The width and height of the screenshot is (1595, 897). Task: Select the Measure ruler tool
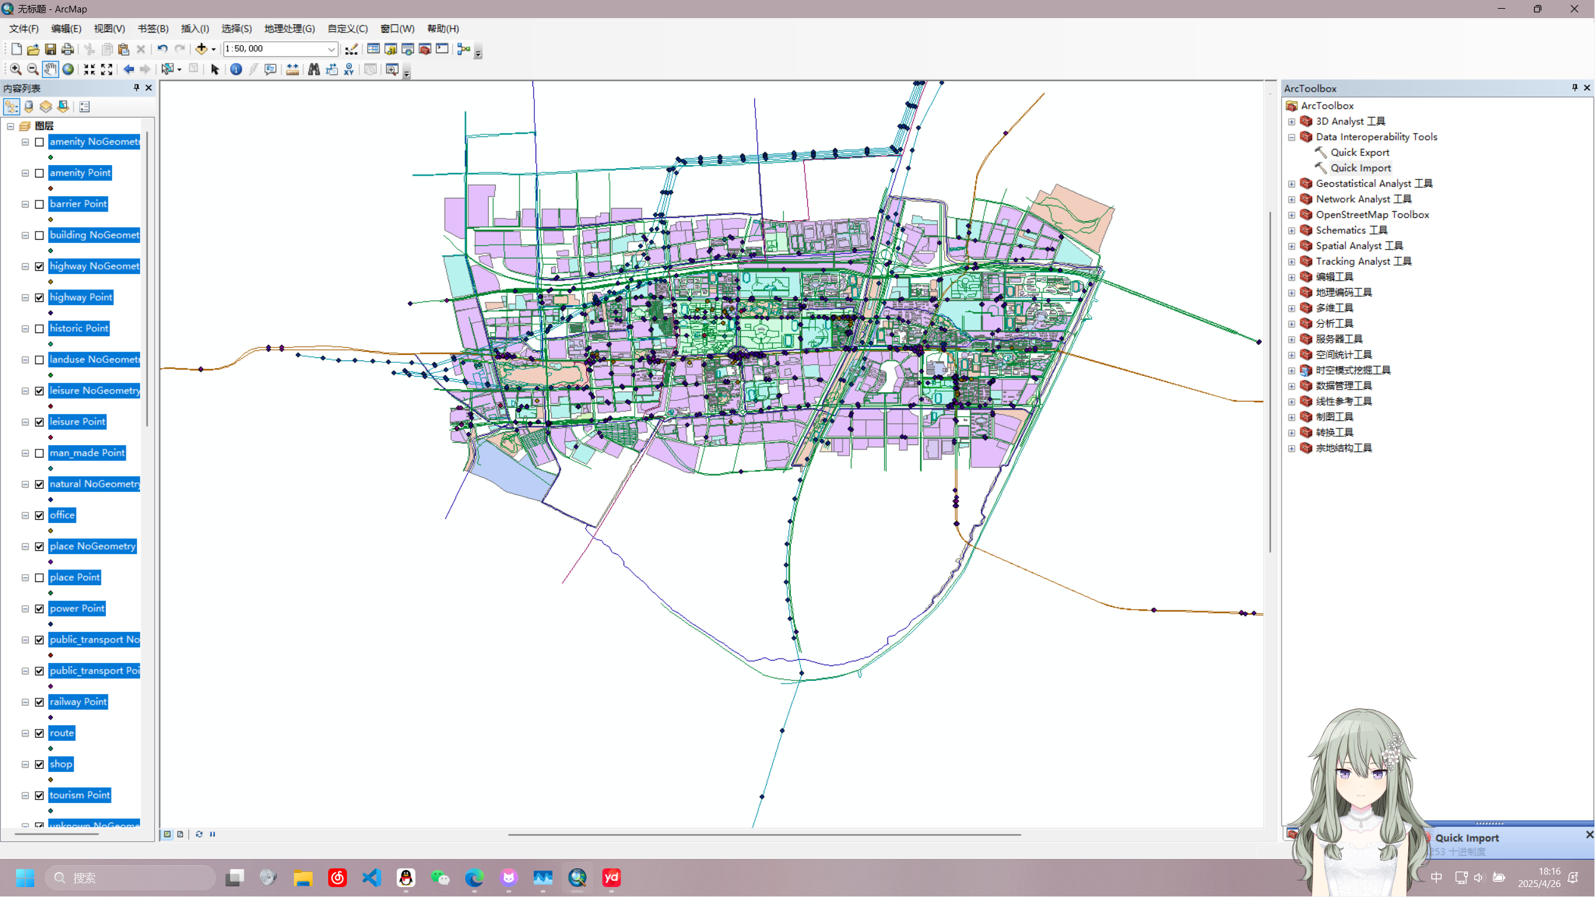click(x=292, y=69)
